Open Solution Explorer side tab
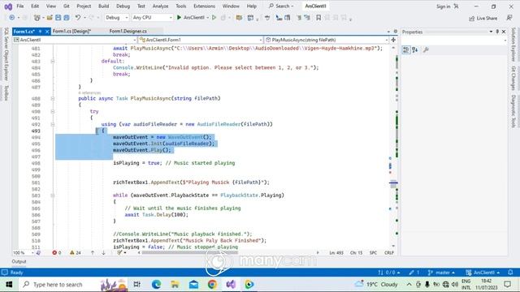This screenshot has width=520, height=292. [513, 45]
